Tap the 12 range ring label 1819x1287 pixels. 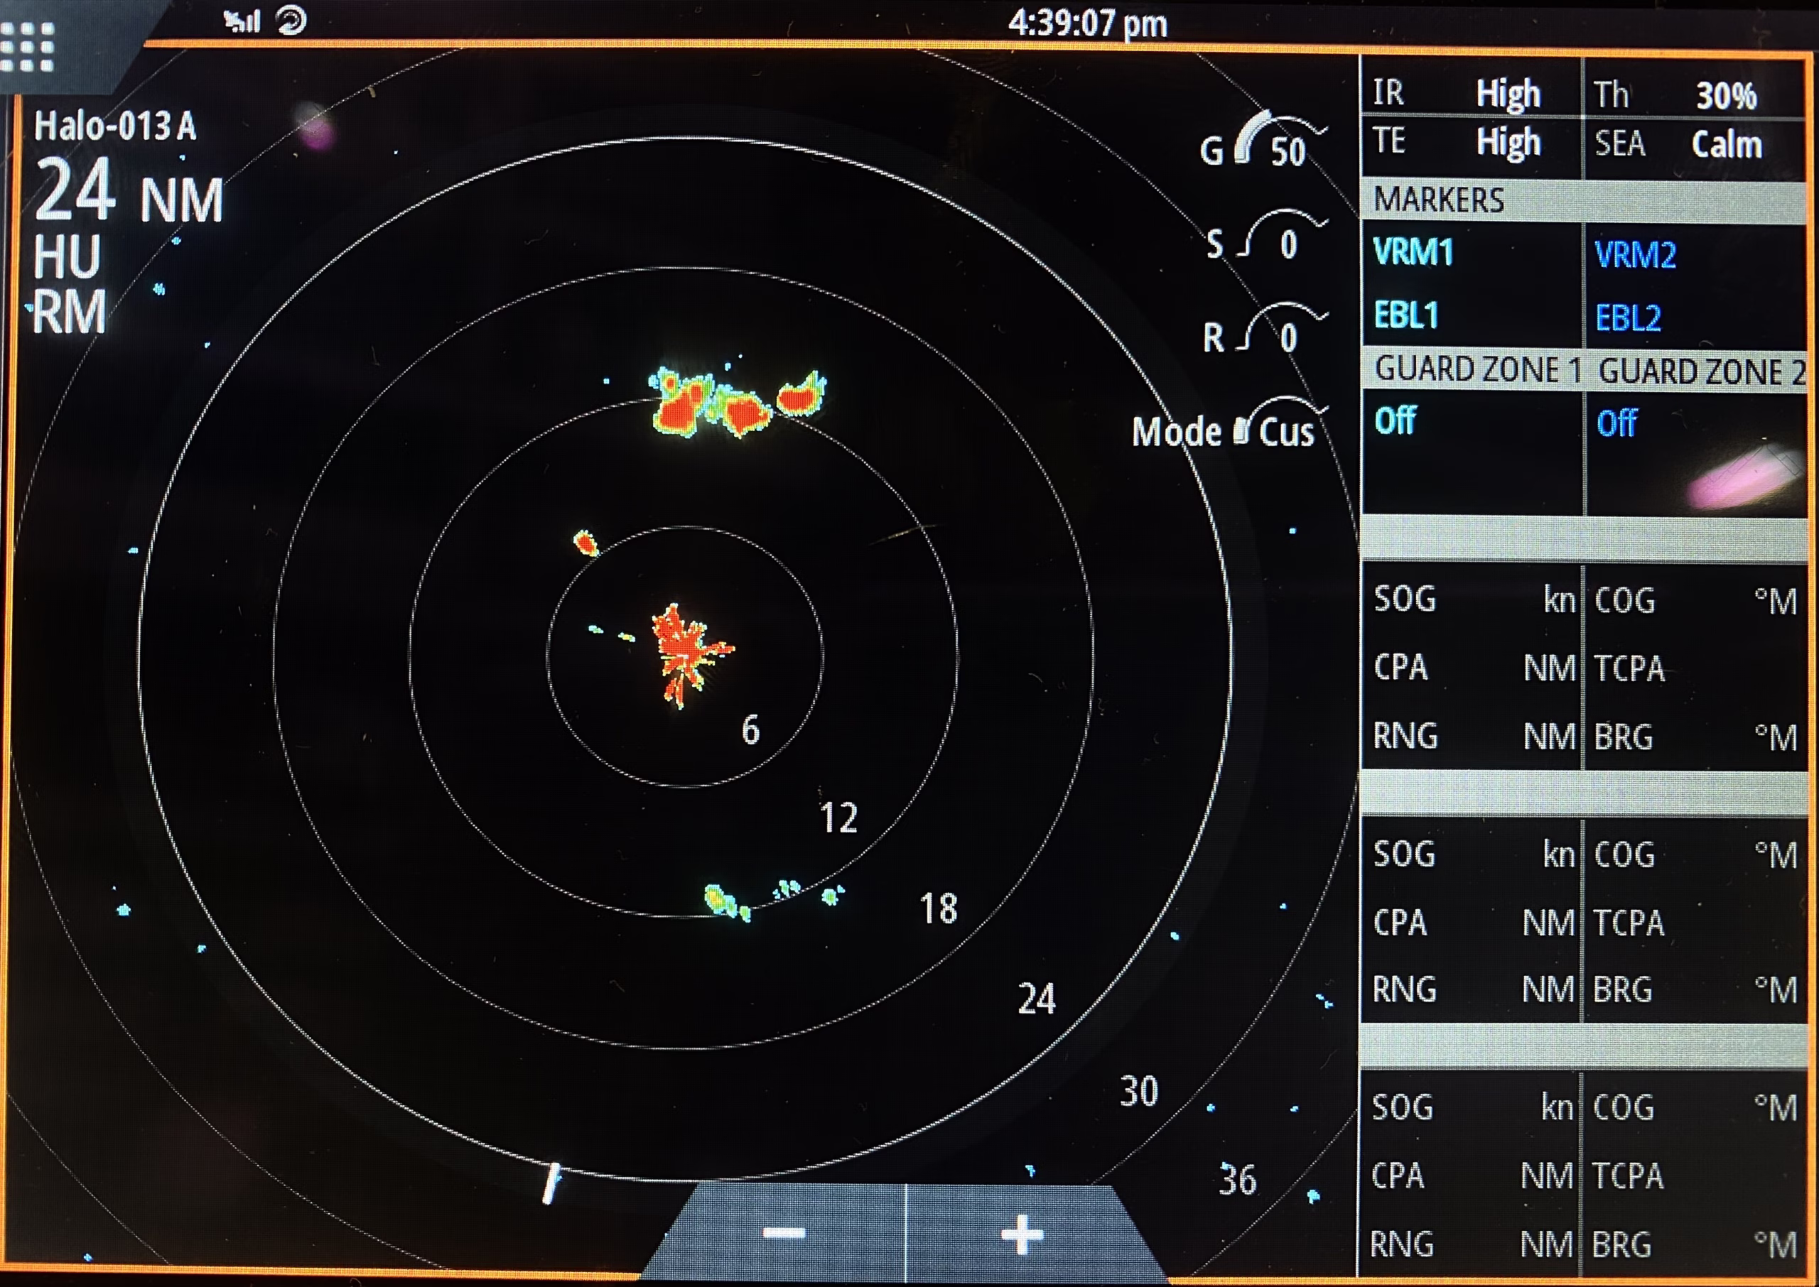pyautogui.click(x=838, y=818)
